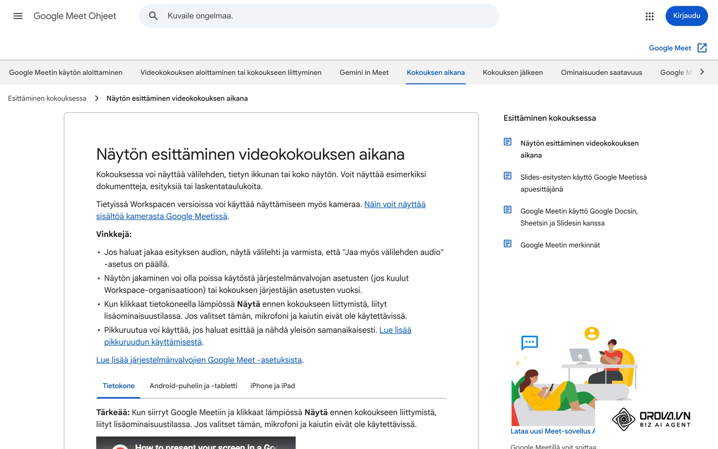Open Lue lisää järjestelmänvalvojien Google Meet -asetuksista
This screenshot has width=718, height=449.
click(199, 360)
